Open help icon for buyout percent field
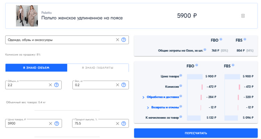261x139 pixels. [124, 124]
